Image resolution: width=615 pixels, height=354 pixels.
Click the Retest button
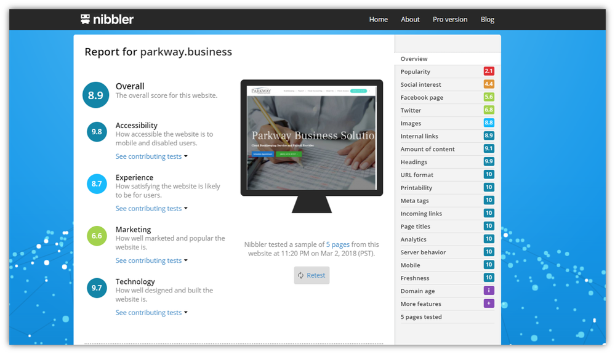tap(312, 275)
